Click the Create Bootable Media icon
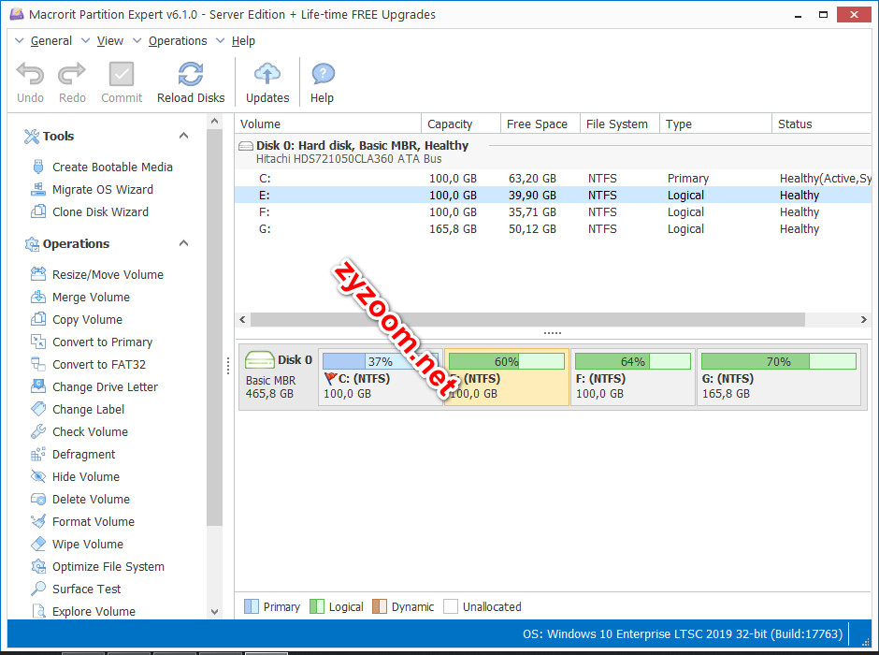 tap(38, 167)
